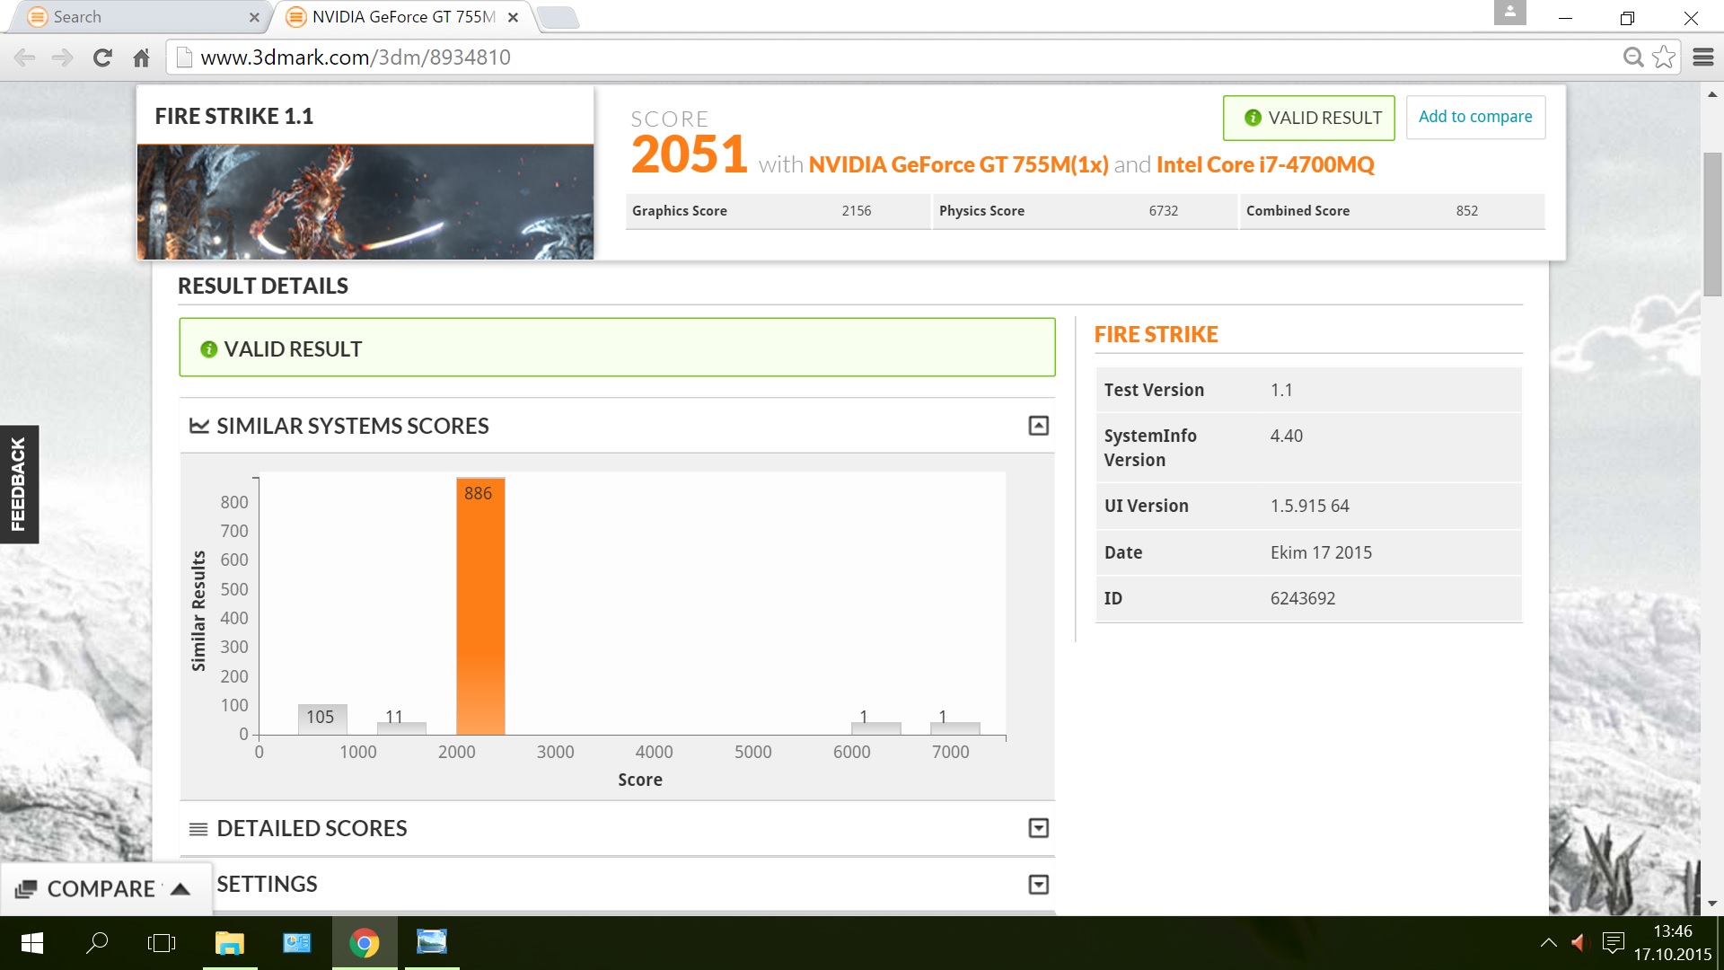Viewport: 1724px width, 970px height.
Task: Click the muted volume tray icon
Action: click(x=1579, y=943)
